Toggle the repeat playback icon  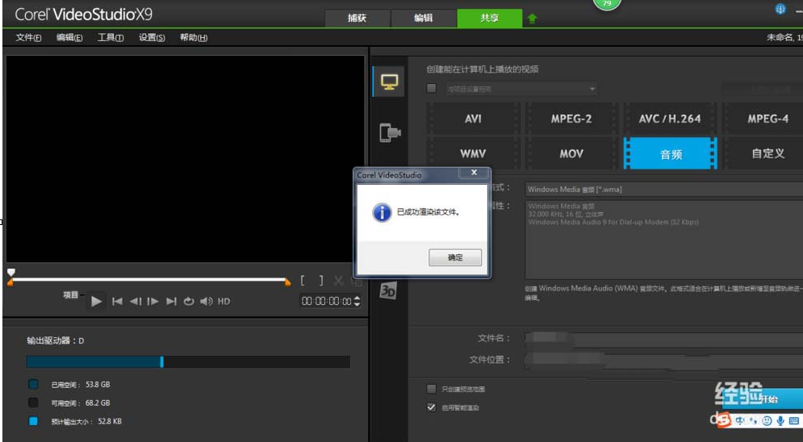189,302
